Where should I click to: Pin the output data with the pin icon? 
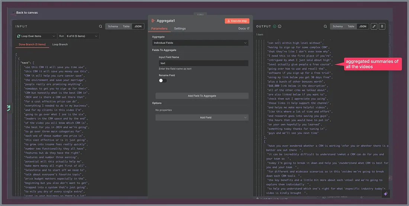tap(382, 26)
